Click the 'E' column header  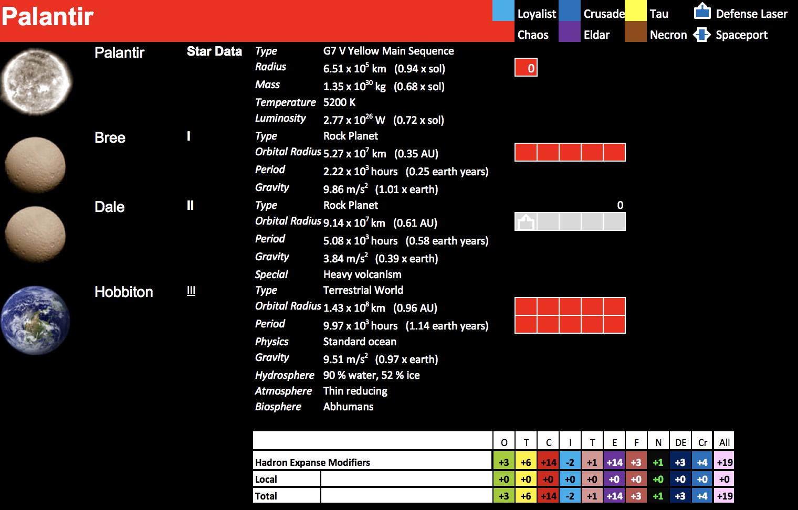(x=614, y=442)
